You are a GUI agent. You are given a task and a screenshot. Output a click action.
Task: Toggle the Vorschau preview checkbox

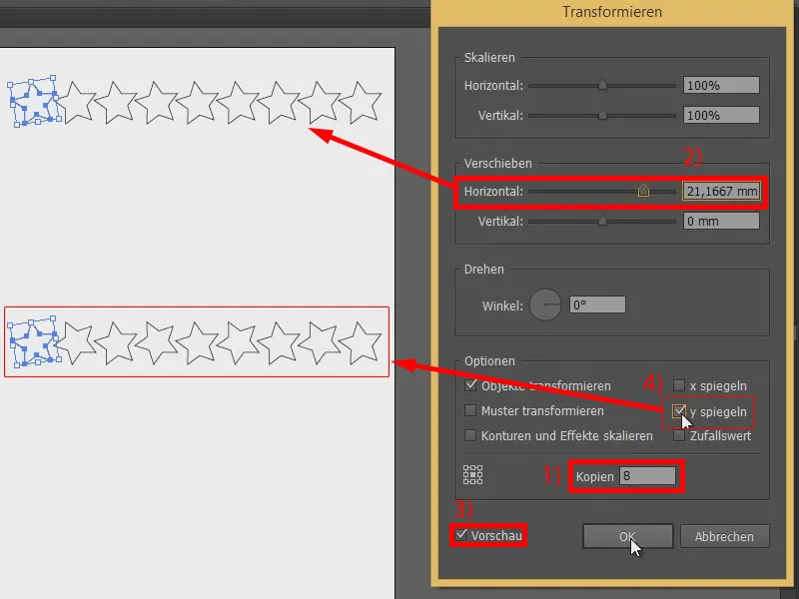point(461,535)
